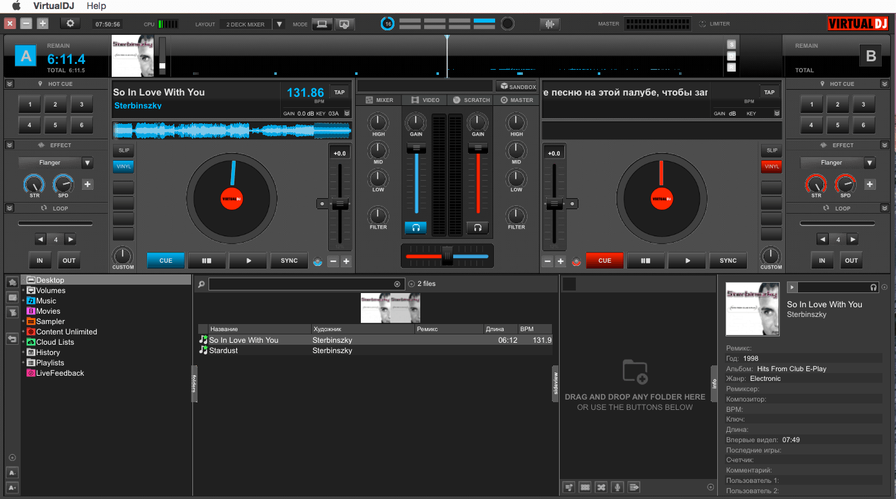The width and height of the screenshot is (896, 499).
Task: Click favorite folder icon in browser sidebar
Action: 12,282
